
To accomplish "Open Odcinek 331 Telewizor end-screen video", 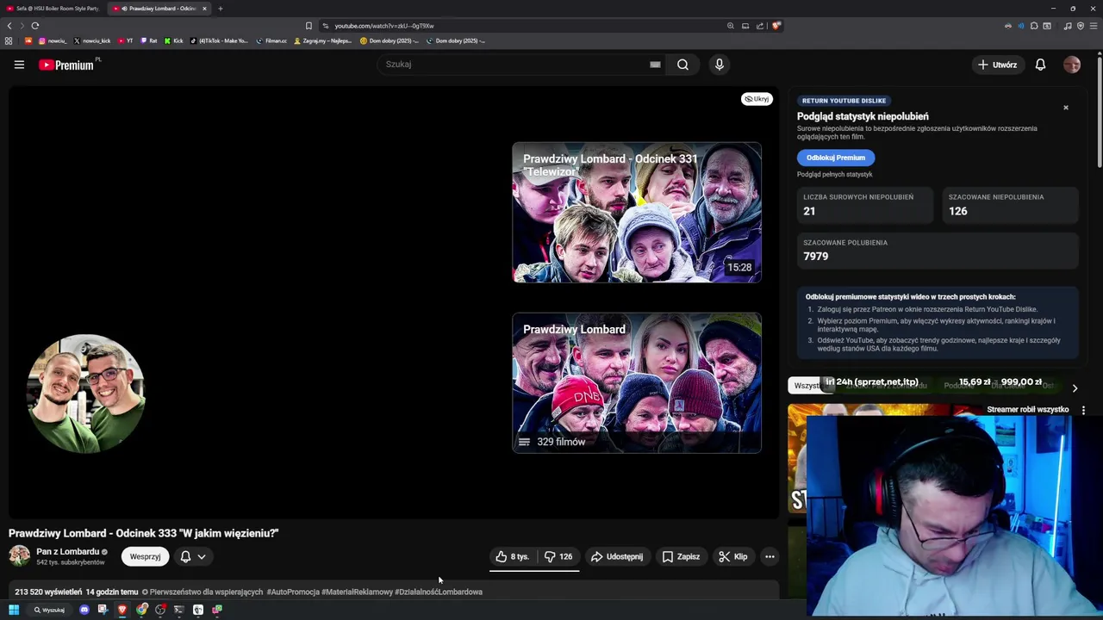I will coord(637,213).
